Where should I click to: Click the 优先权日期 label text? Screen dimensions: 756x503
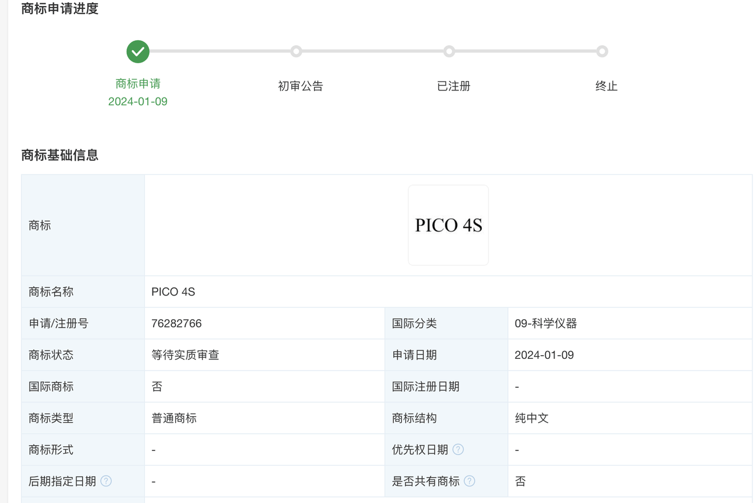click(x=420, y=450)
